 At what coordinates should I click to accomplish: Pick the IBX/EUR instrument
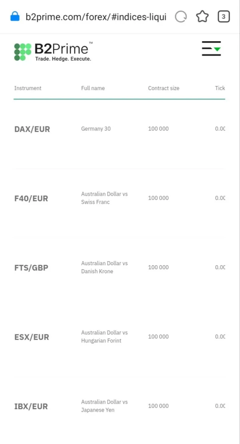(x=31, y=406)
